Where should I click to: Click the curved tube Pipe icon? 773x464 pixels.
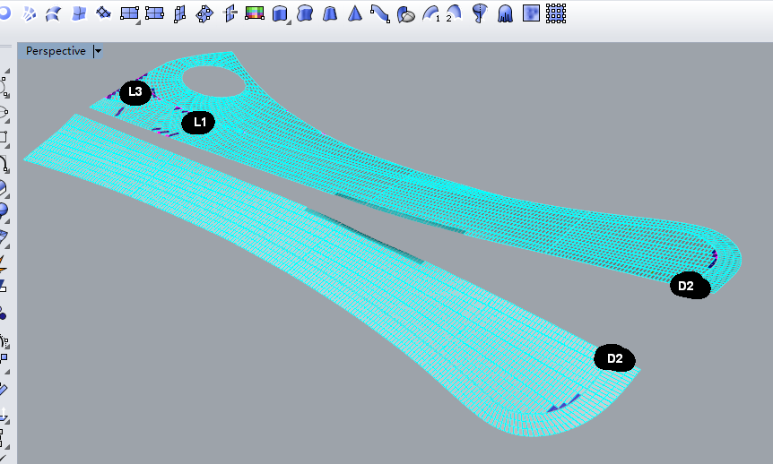click(x=381, y=13)
